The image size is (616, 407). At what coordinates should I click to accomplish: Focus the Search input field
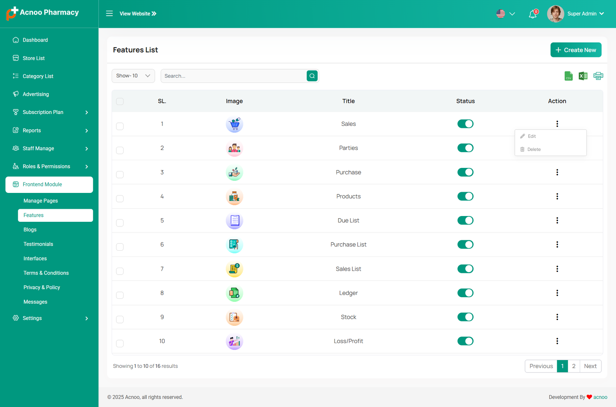click(x=233, y=76)
